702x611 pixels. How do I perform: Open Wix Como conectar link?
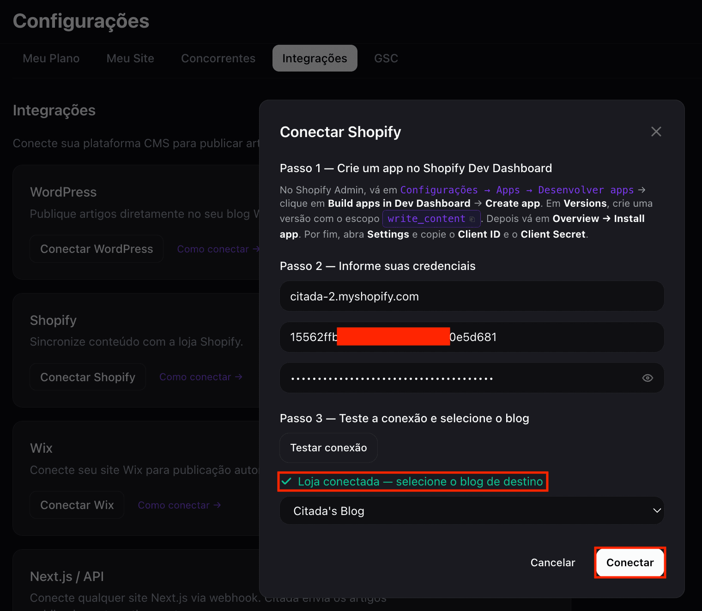(179, 505)
